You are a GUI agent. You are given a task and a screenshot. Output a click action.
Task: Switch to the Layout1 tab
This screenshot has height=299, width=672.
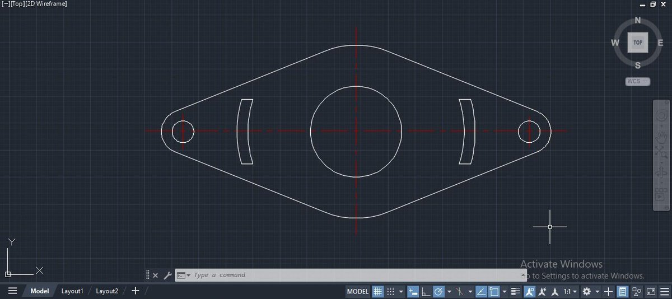[72, 291]
